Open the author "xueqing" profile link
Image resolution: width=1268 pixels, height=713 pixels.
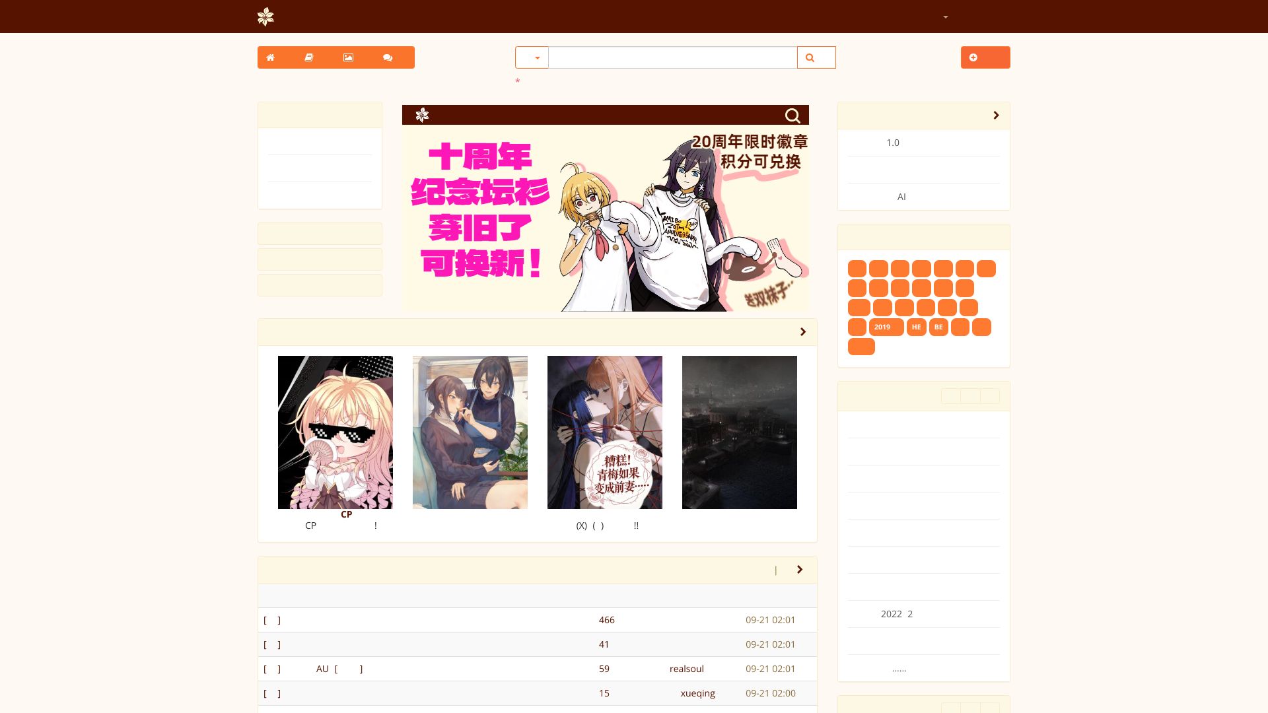tap(698, 693)
